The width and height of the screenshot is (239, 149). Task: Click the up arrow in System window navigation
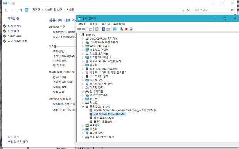(21, 10)
